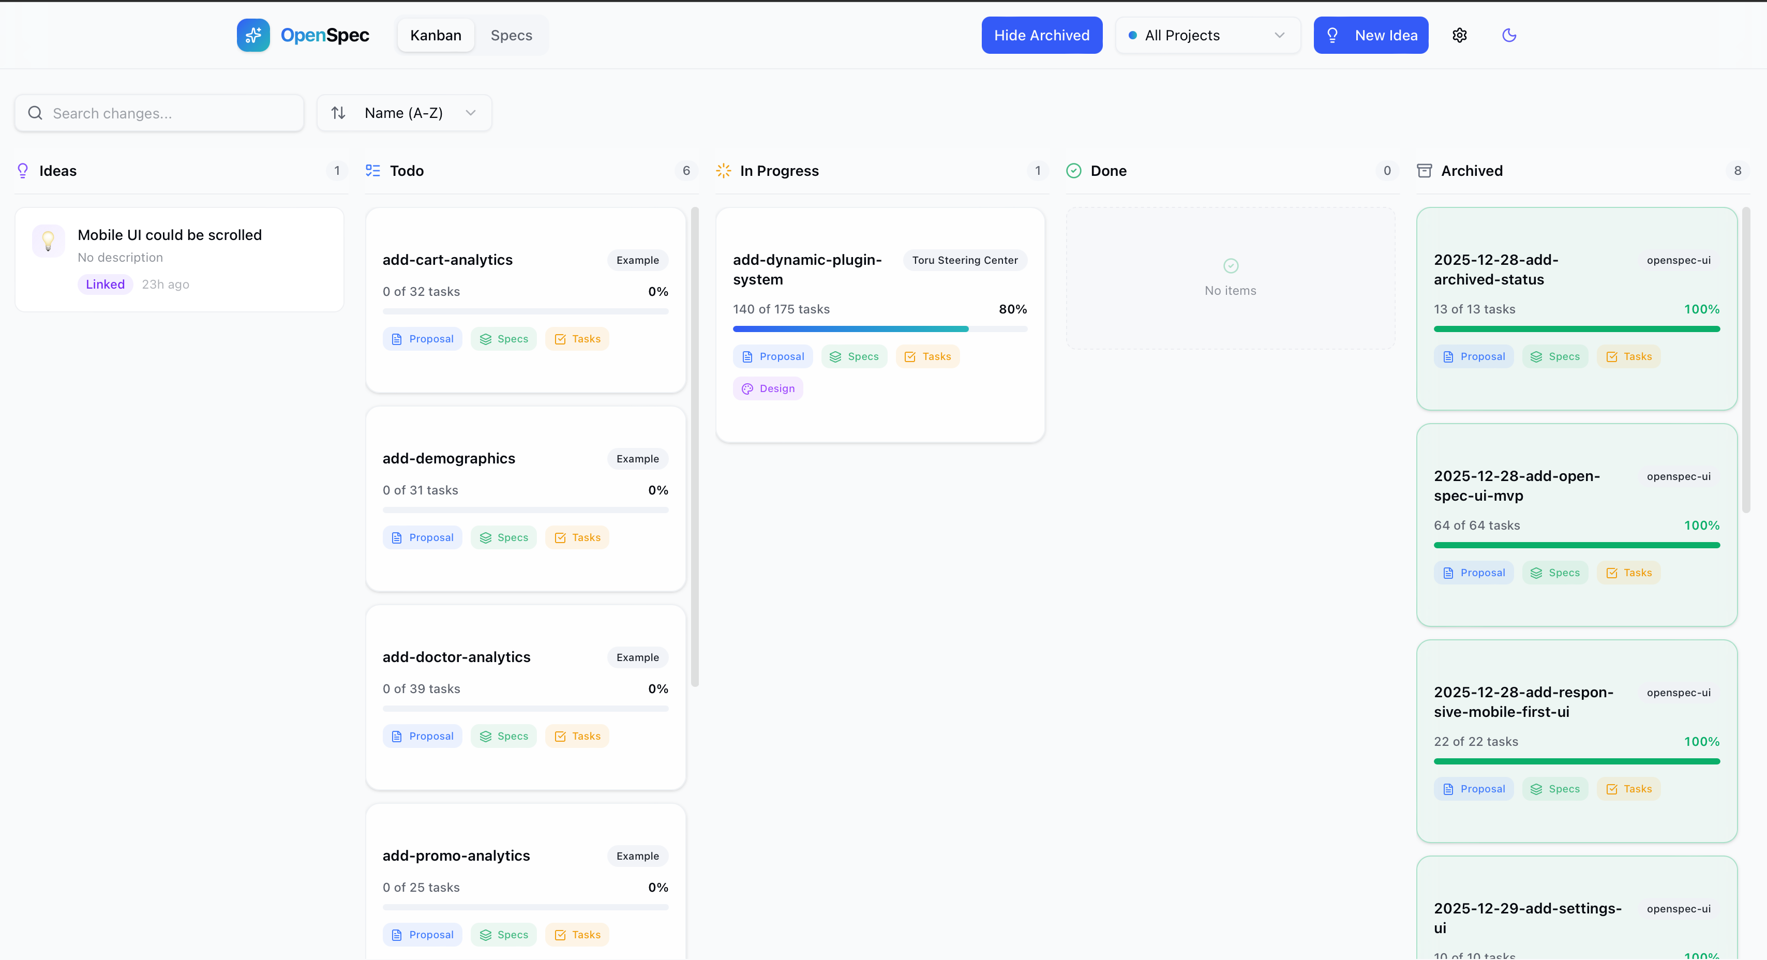The height and width of the screenshot is (960, 1767).
Task: Click 2025-12-28-add-archived-status progress bar
Action: [1576, 329]
